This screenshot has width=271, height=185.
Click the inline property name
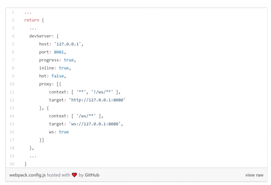click(47, 68)
